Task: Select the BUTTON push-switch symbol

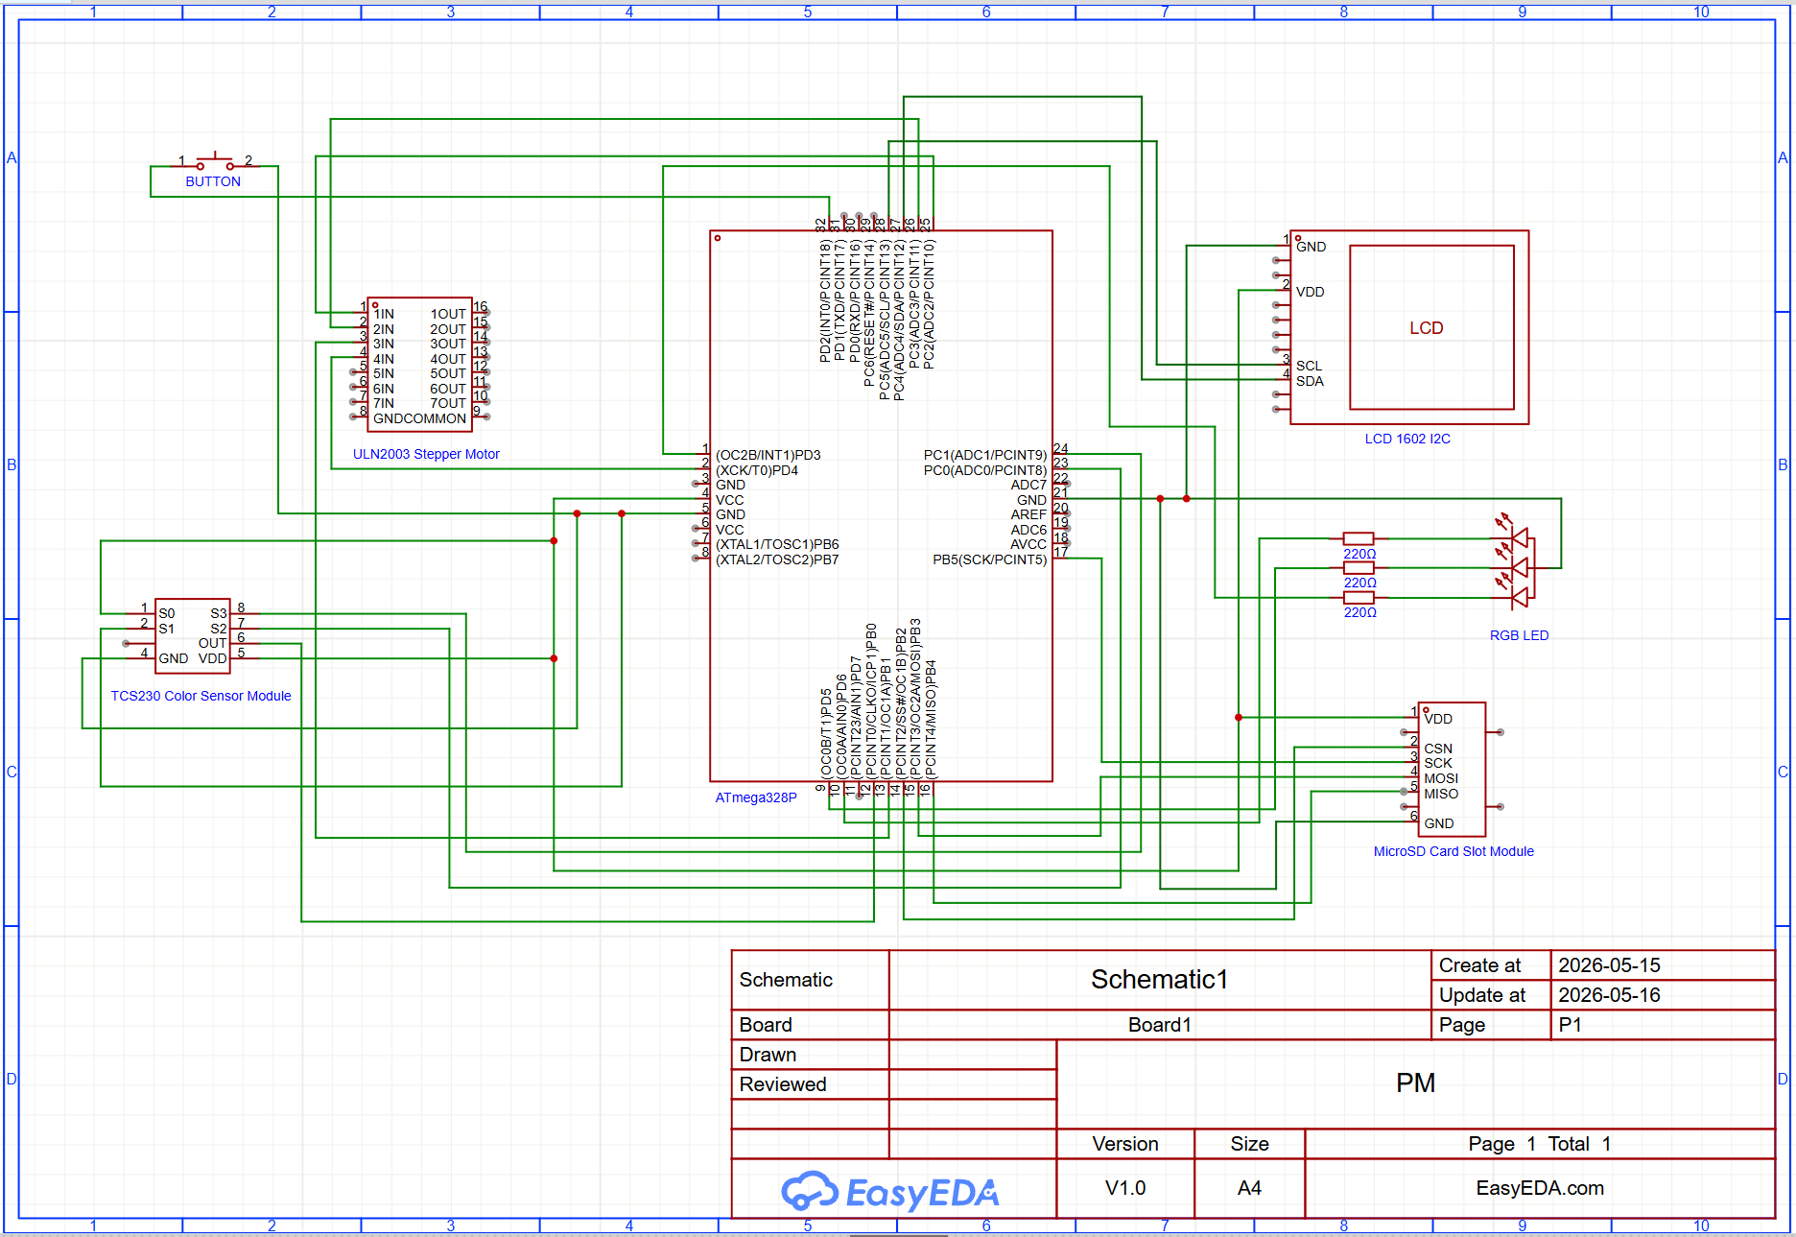Action: coord(215,162)
